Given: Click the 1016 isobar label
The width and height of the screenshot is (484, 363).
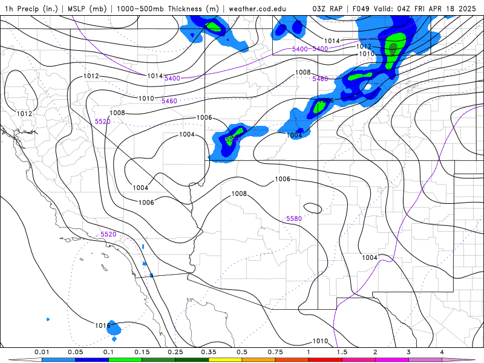Looking at the screenshot, I should coord(102,325).
